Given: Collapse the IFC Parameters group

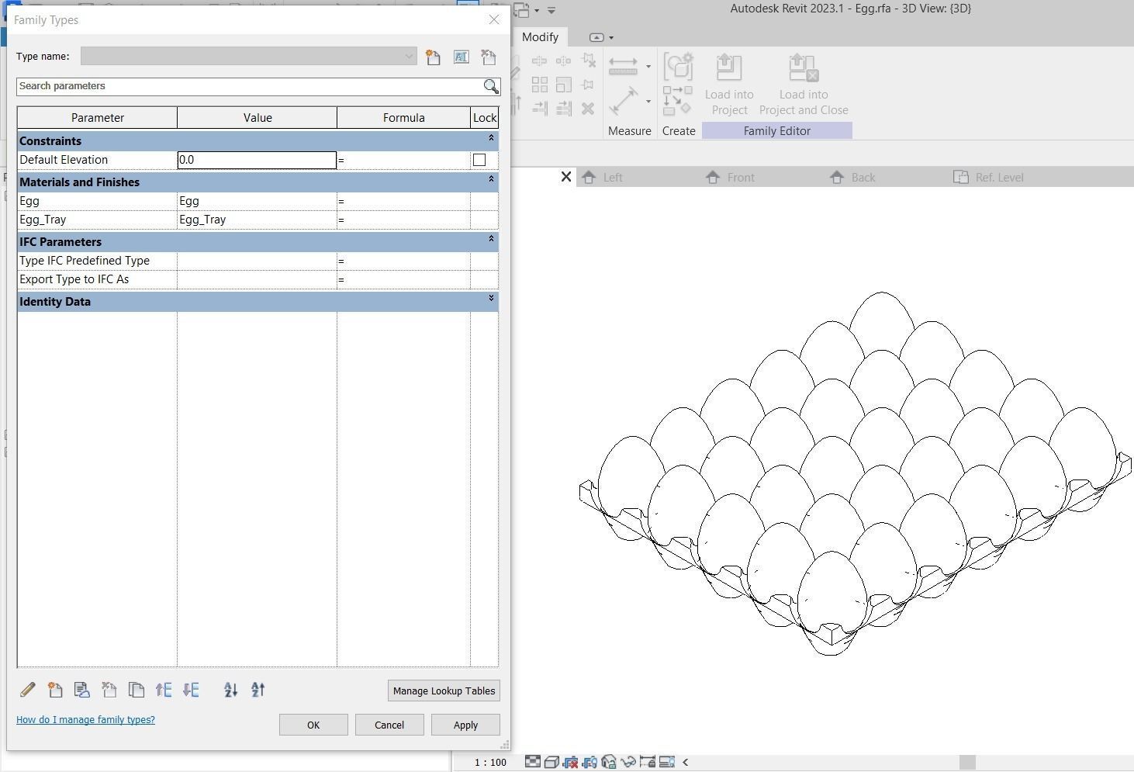Looking at the screenshot, I should point(491,239).
